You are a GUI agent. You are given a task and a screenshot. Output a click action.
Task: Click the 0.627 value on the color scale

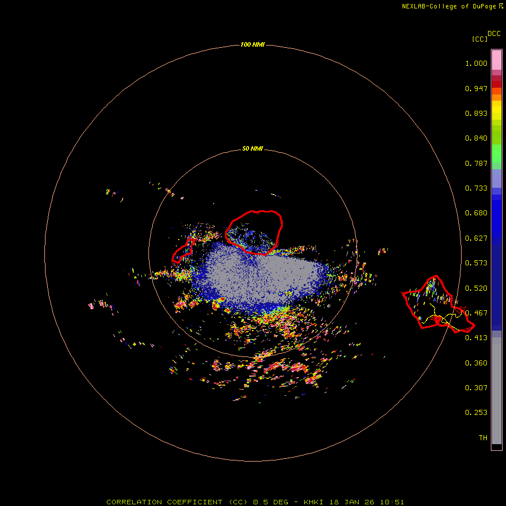tap(476, 238)
